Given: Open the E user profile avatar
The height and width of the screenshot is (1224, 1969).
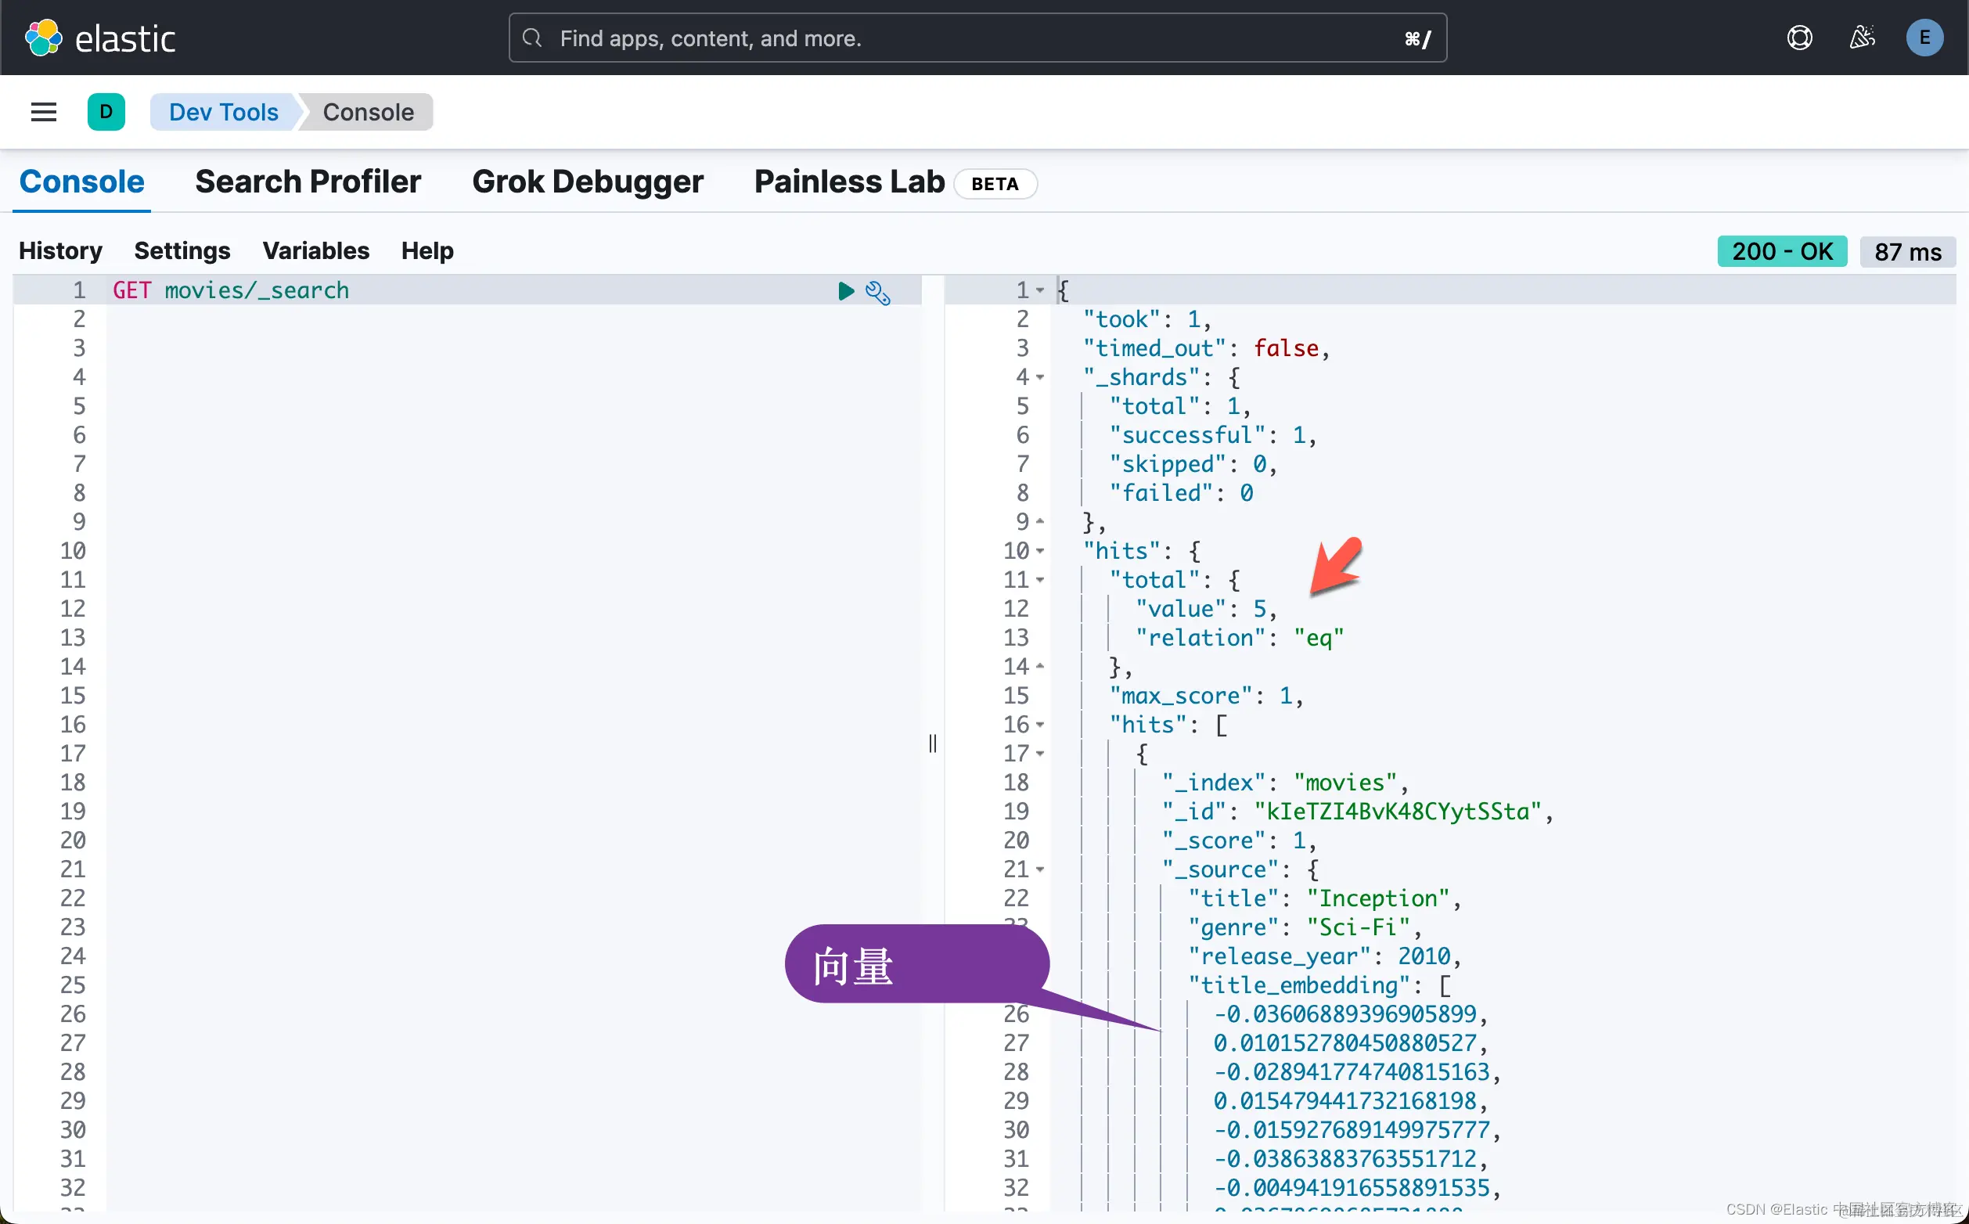Looking at the screenshot, I should [1924, 38].
